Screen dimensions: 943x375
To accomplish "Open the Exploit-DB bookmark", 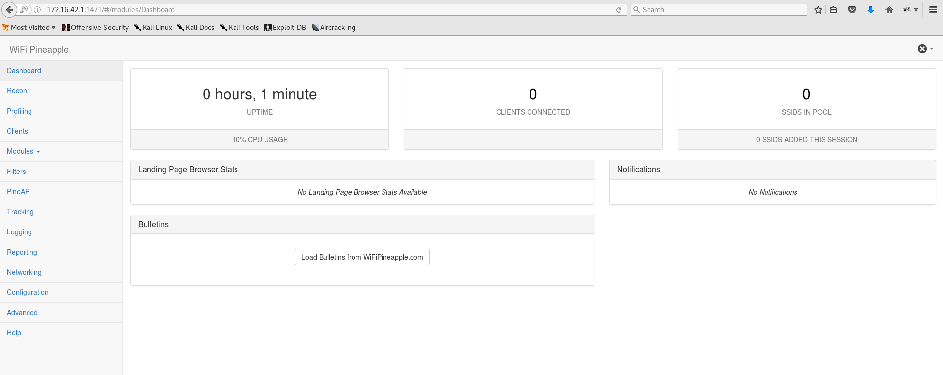I will point(285,28).
